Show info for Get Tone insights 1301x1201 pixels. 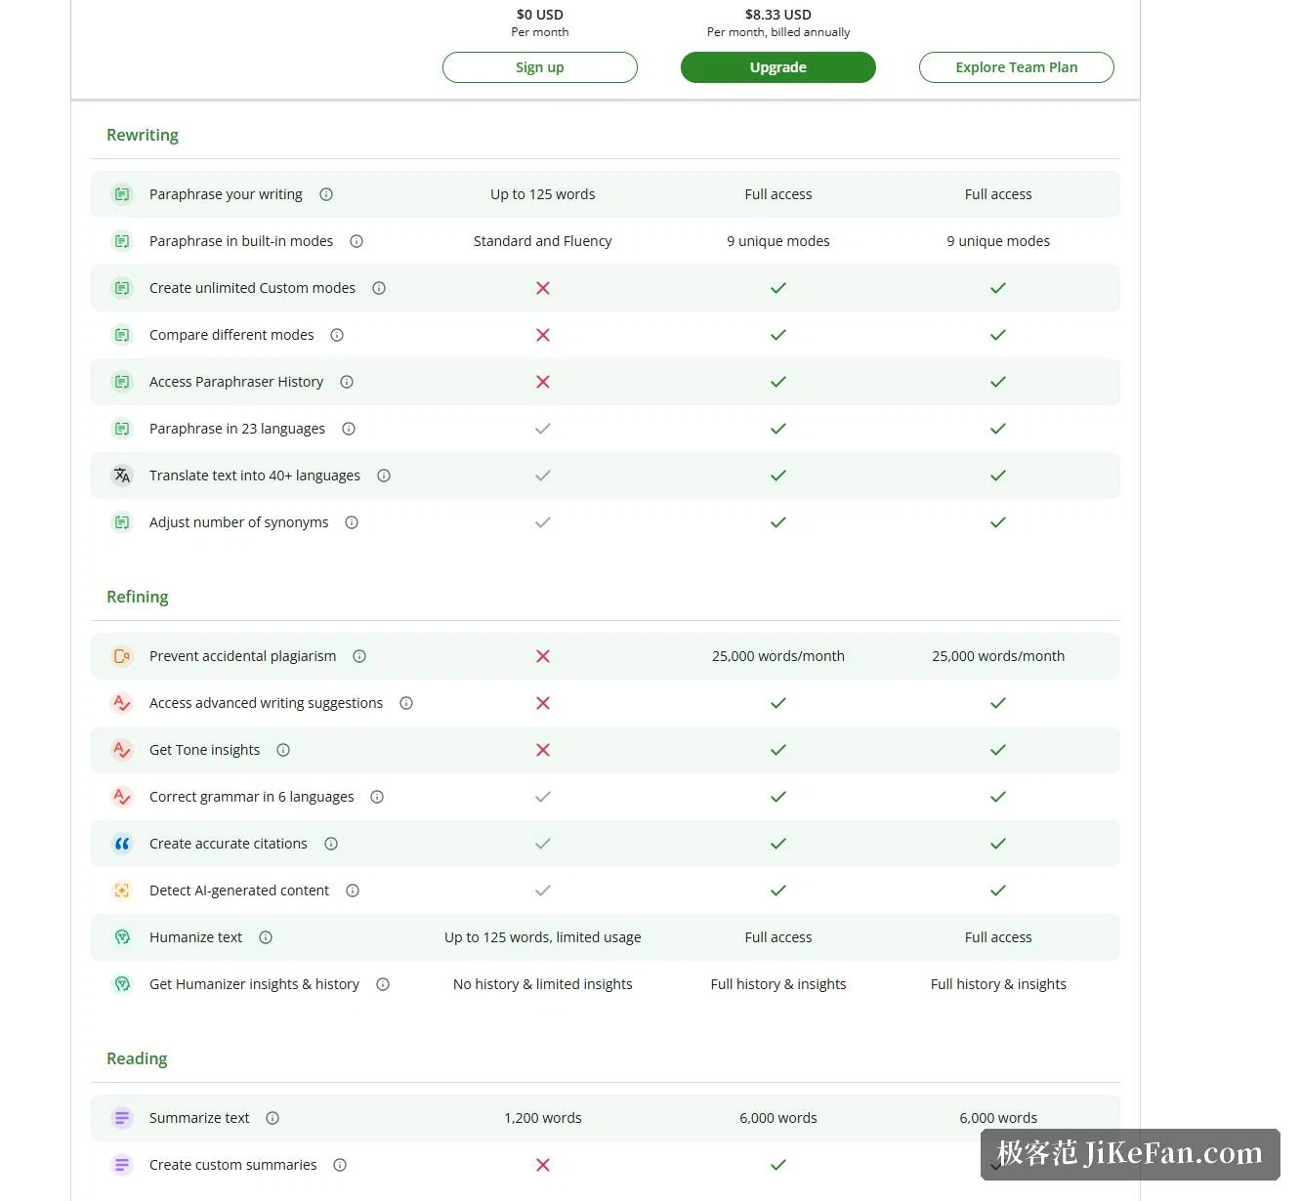pos(283,750)
